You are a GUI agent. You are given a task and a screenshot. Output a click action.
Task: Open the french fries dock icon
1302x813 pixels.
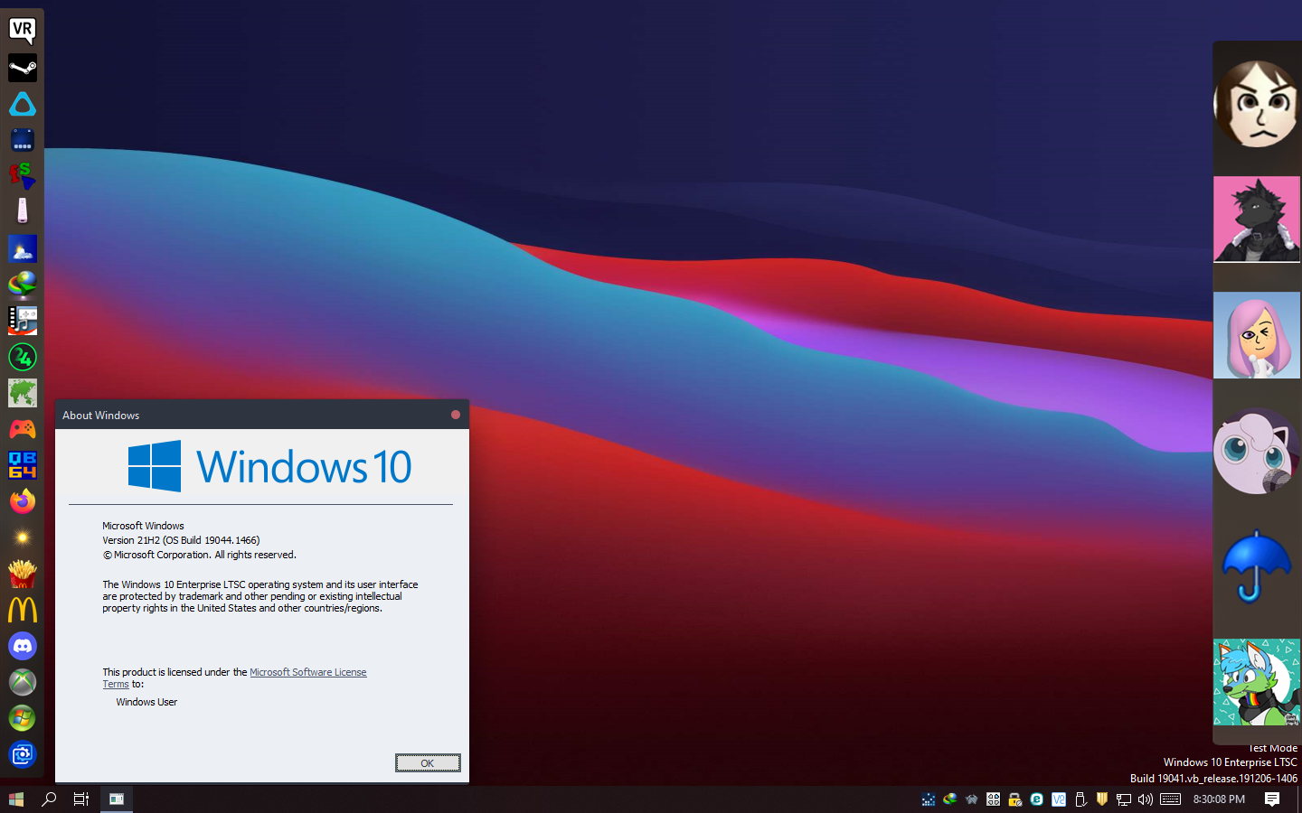(23, 574)
